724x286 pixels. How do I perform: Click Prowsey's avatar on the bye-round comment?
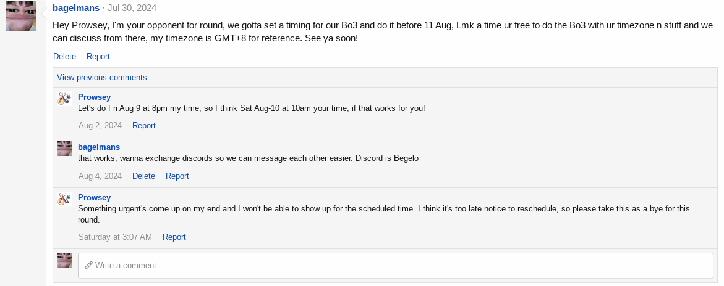tap(64, 199)
